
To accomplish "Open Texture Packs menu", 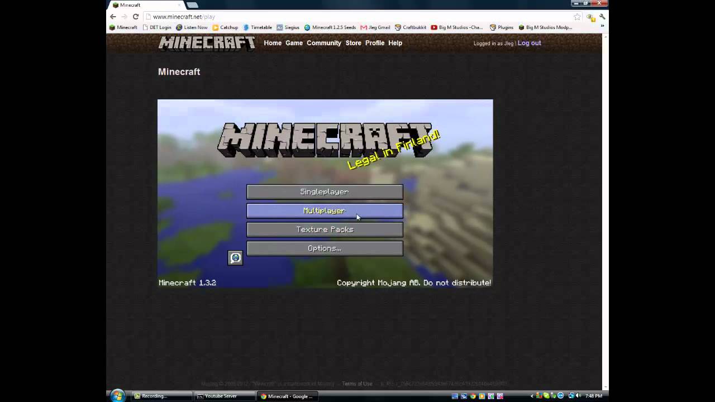I will click(x=325, y=229).
